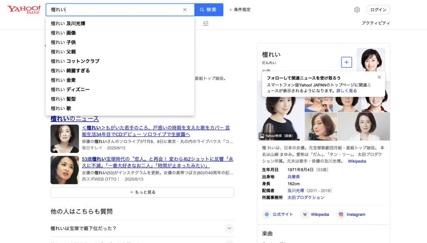
Task: Select the 他の人はこちらも質問 heading
Action: (x=81, y=211)
